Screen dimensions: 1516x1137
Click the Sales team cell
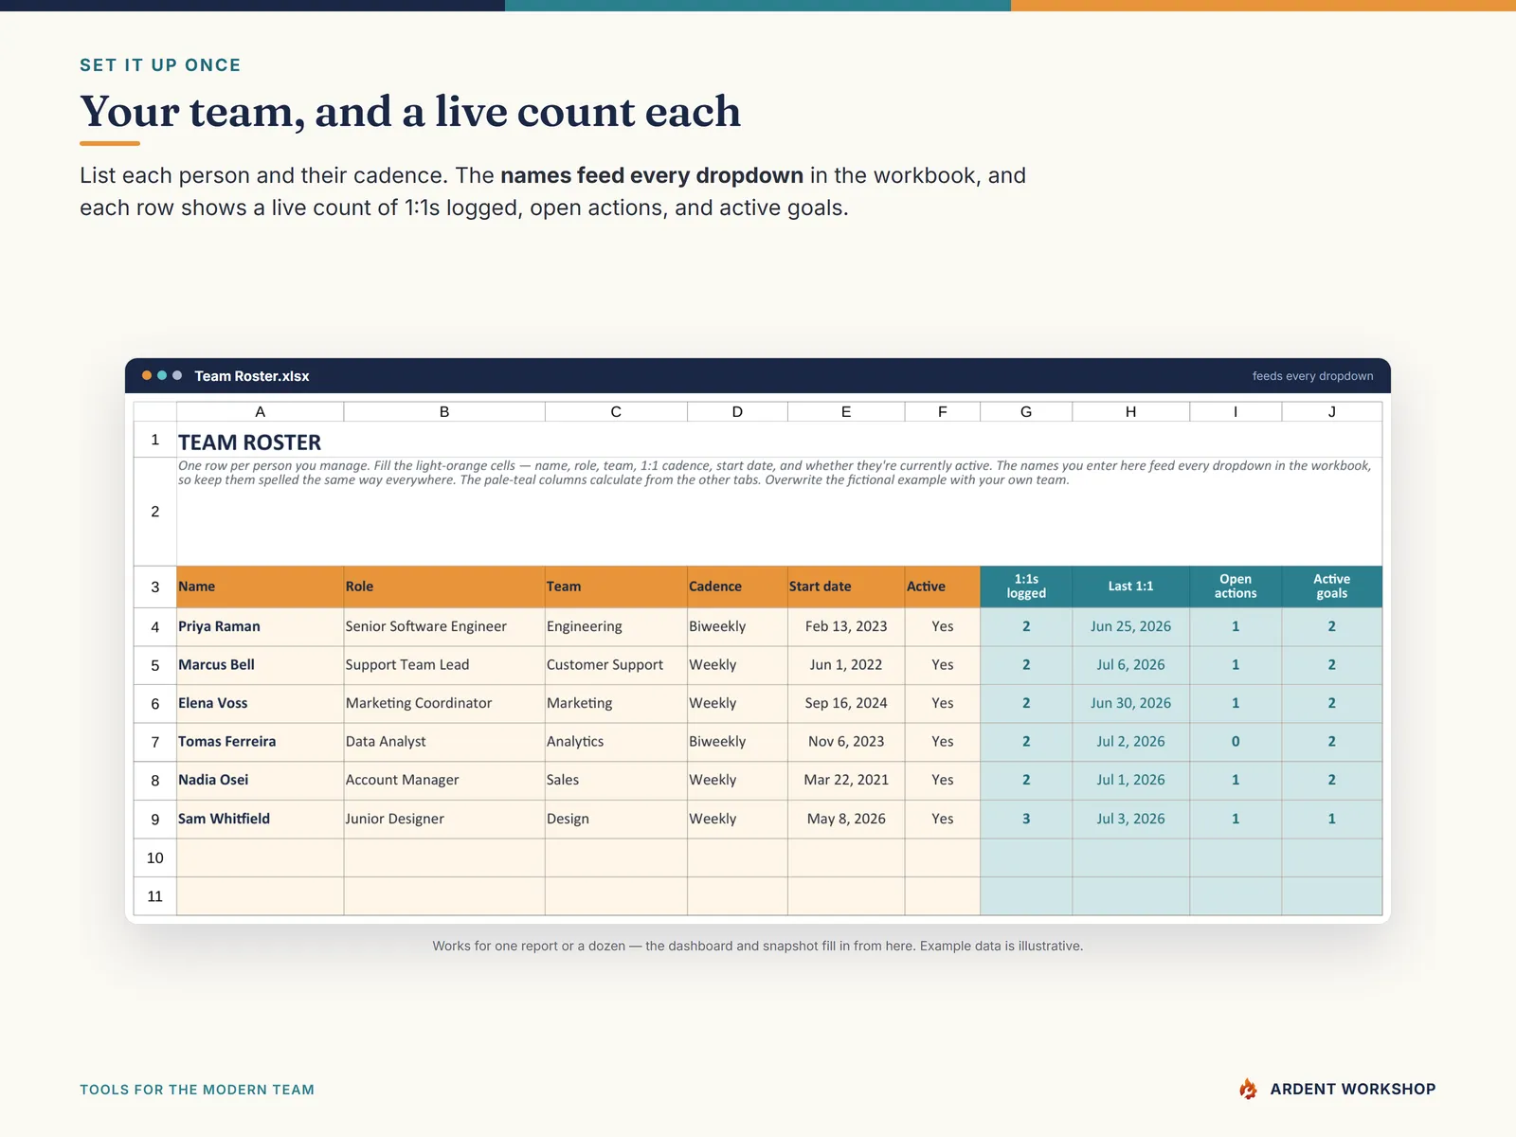616,780
